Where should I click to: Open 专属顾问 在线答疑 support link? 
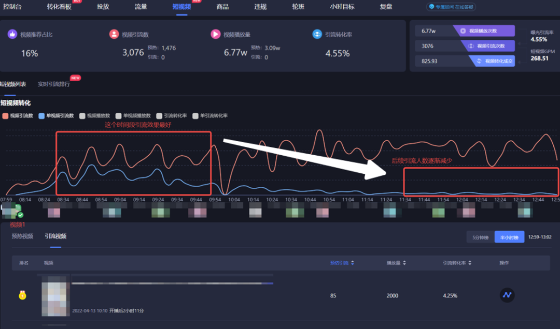pos(451,7)
